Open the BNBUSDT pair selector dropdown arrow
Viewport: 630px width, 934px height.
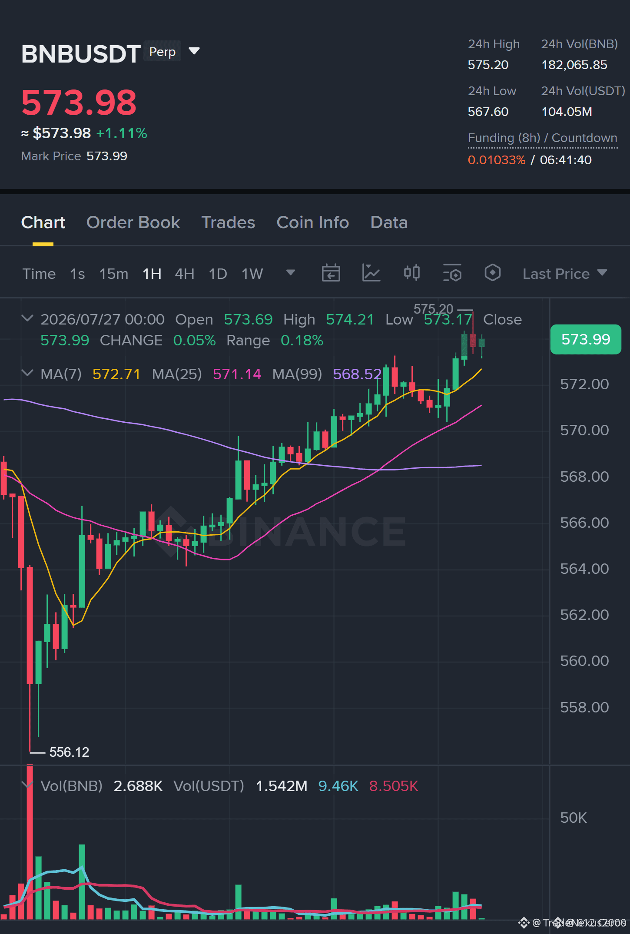[x=194, y=51]
